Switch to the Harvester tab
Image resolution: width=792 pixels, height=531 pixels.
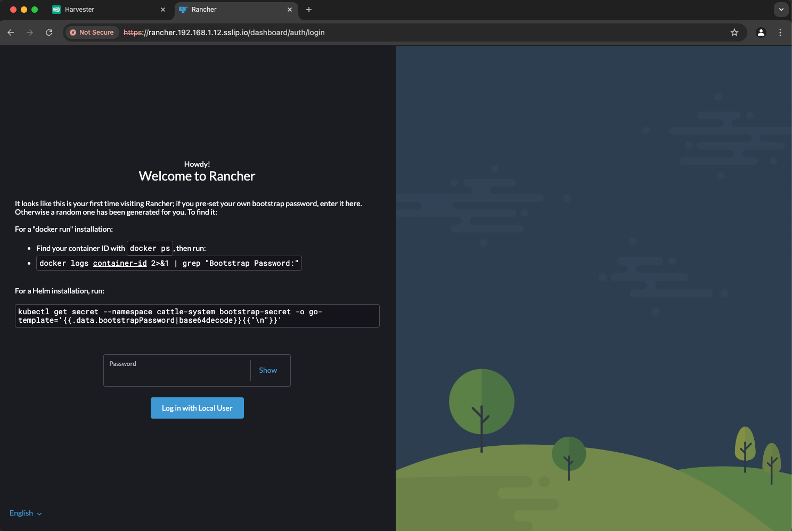[109, 10]
